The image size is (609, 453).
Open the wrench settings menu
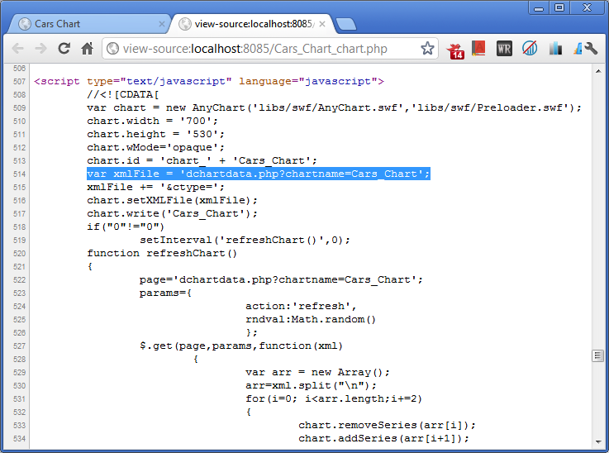[591, 49]
